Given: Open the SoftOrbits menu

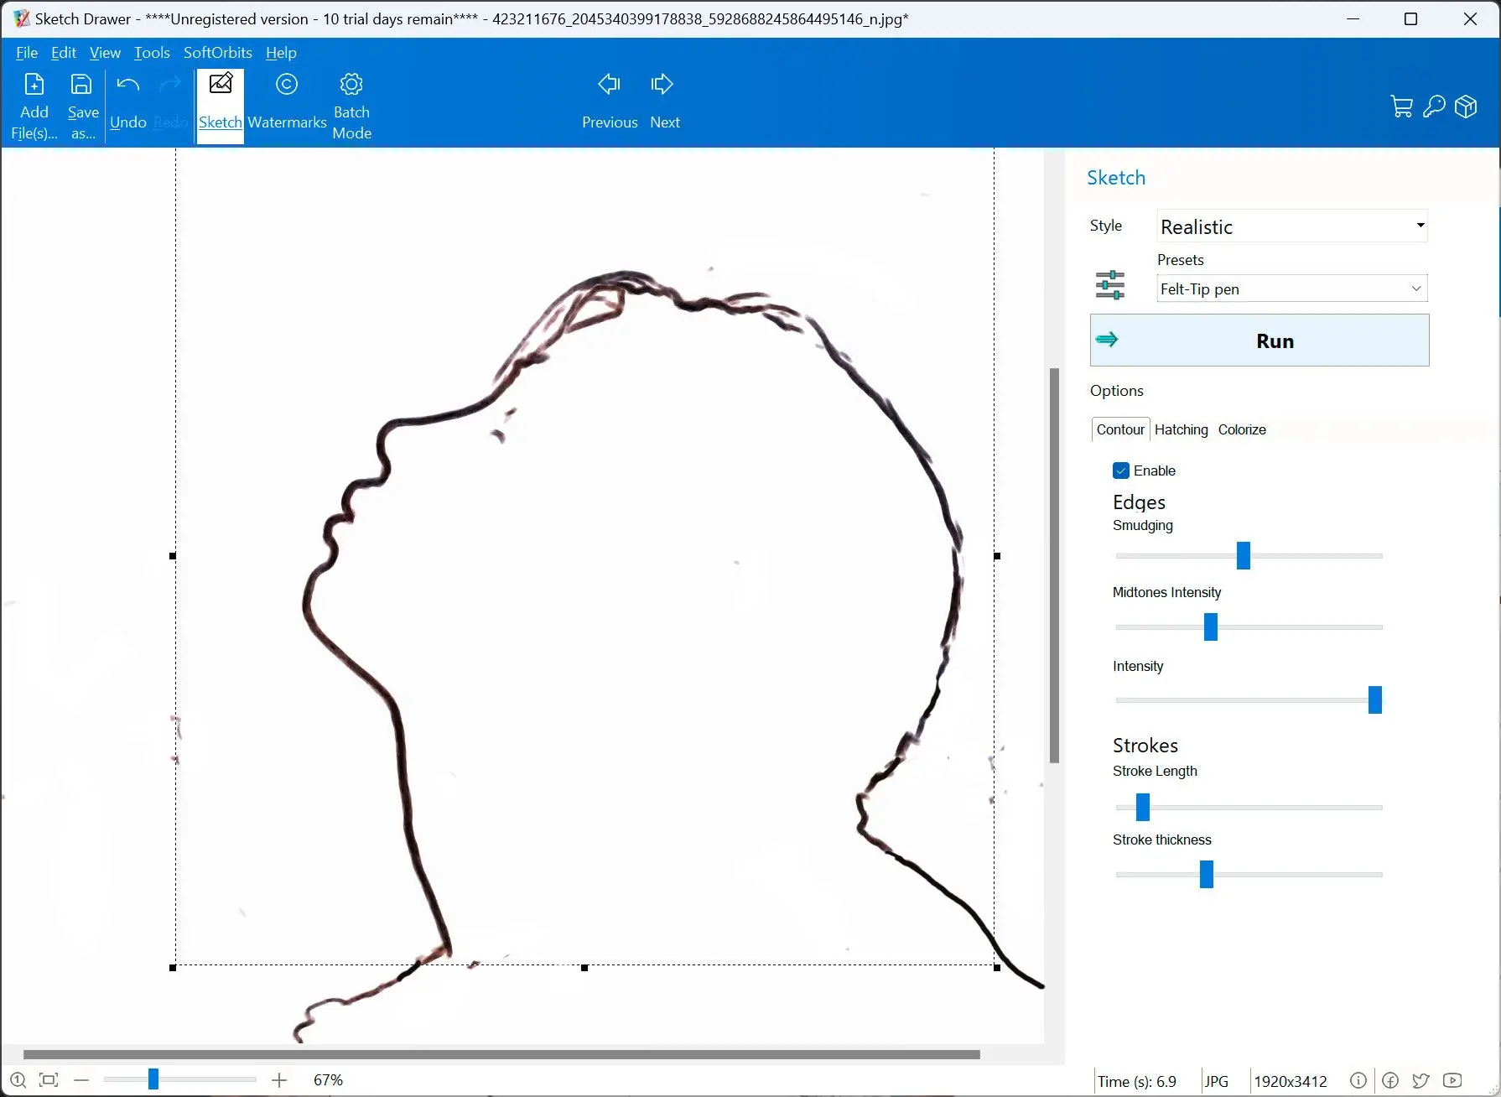Looking at the screenshot, I should point(218,52).
